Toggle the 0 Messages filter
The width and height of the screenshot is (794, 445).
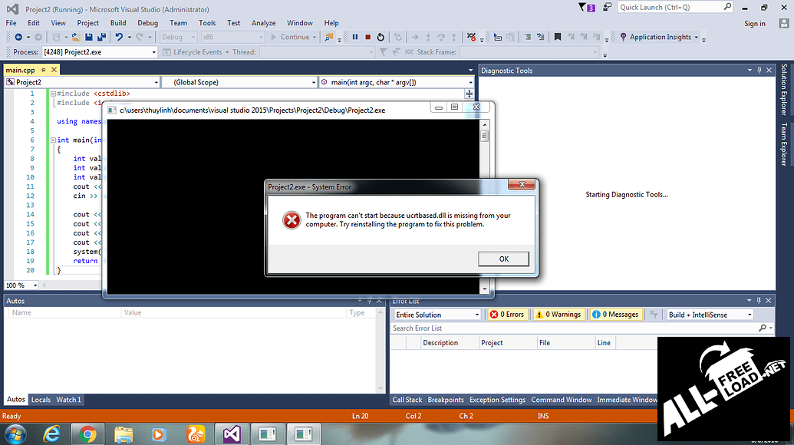pyautogui.click(x=617, y=315)
